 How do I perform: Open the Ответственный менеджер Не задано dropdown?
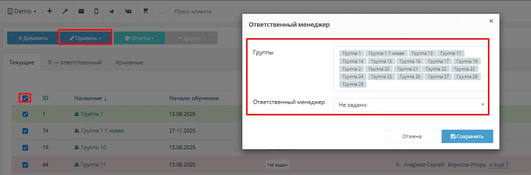coord(410,105)
